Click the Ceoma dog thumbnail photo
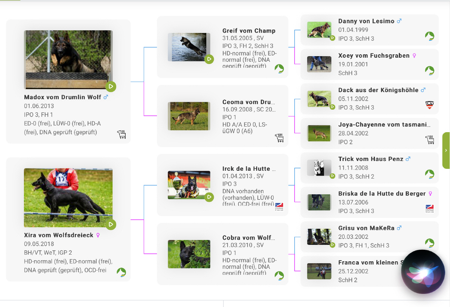The height and width of the screenshot is (307, 450). tap(189, 116)
